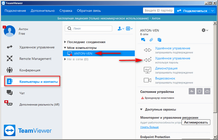Click the document notes icon under ANTON-VEN
The image size is (218, 140).
(159, 40)
